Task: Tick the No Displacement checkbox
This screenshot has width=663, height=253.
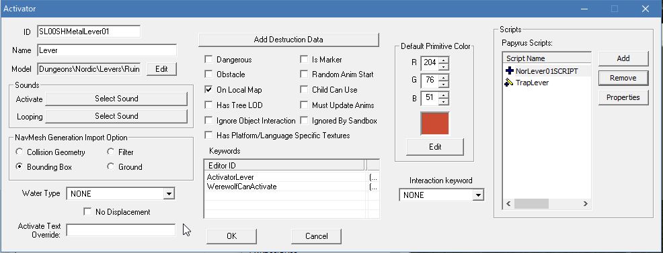Action: [x=87, y=211]
